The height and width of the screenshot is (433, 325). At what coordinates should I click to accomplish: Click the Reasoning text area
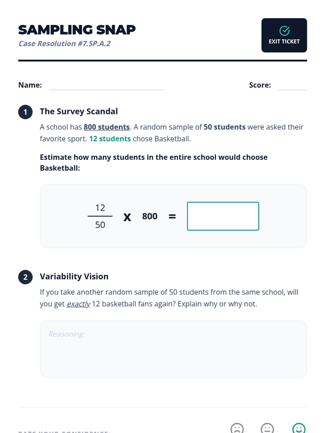pyautogui.click(x=173, y=349)
